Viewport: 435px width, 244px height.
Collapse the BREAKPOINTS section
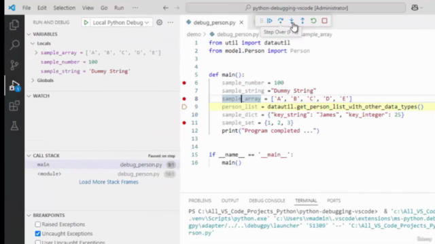tap(29, 216)
